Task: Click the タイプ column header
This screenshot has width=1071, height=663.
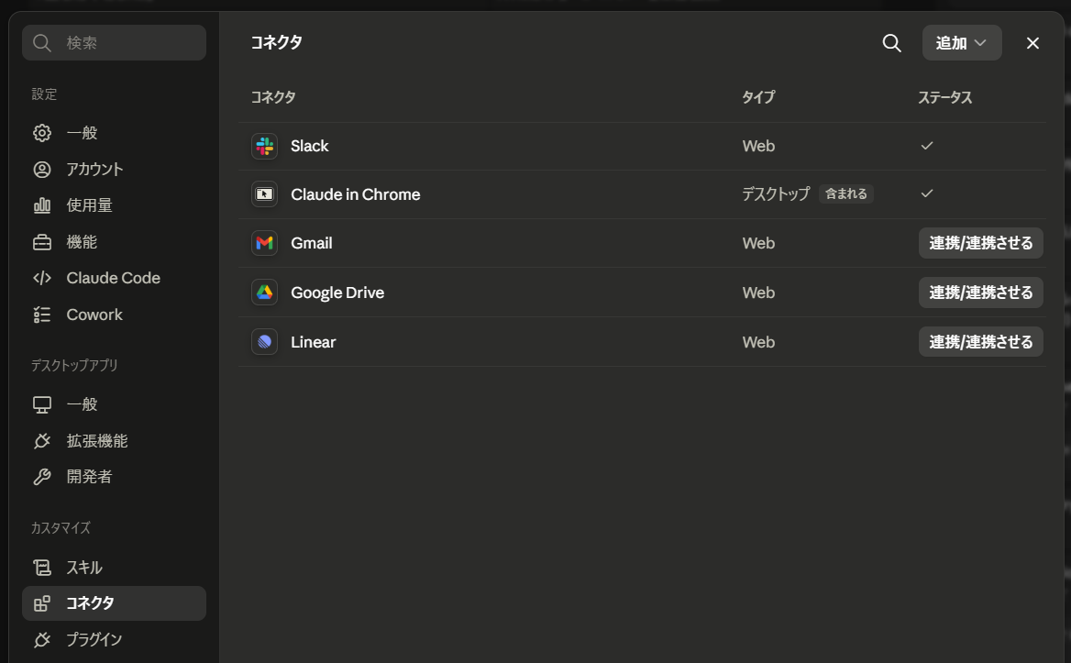Action: [x=758, y=97]
